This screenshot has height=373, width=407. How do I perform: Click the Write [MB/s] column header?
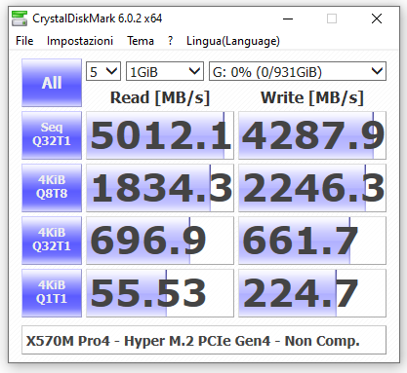[x=312, y=97]
